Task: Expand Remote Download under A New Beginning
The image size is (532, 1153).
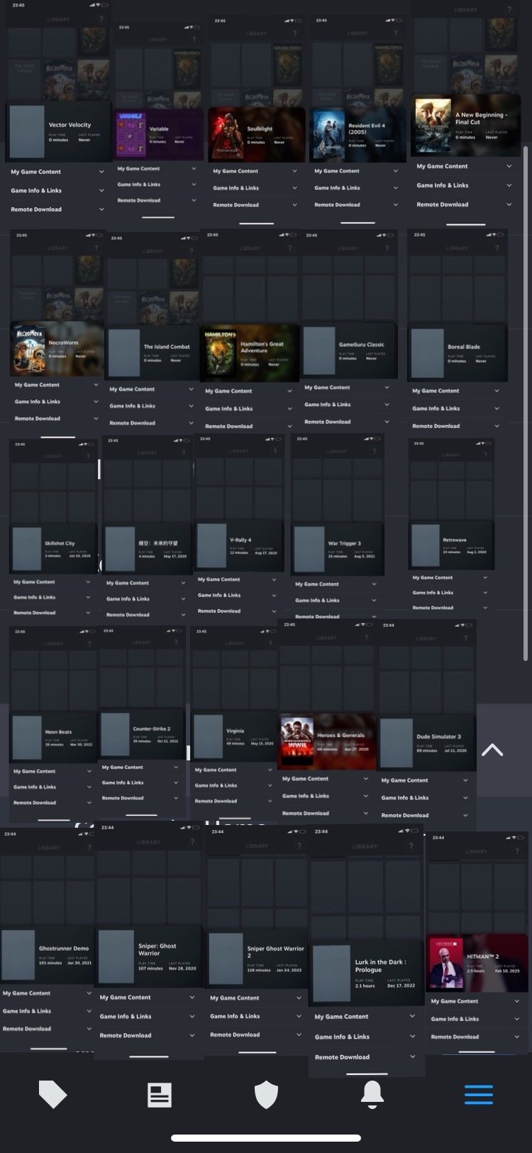Action: tap(464, 204)
